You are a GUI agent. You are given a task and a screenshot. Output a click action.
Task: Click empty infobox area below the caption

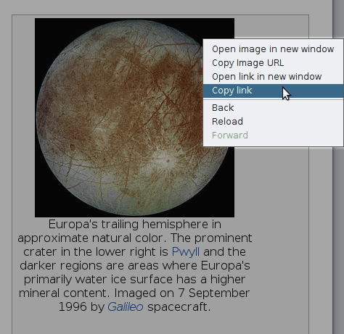[x=160, y=325]
